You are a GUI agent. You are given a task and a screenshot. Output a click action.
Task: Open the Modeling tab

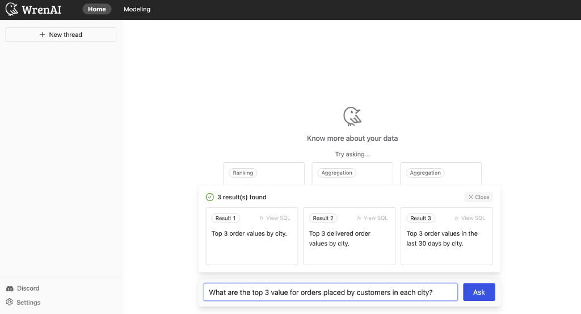[137, 9]
